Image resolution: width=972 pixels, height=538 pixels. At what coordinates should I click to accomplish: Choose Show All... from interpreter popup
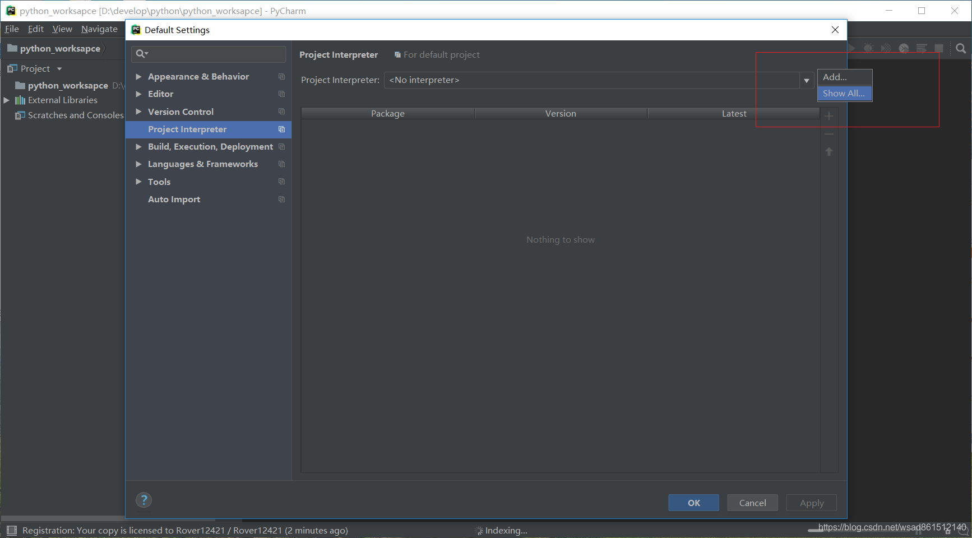845,94
